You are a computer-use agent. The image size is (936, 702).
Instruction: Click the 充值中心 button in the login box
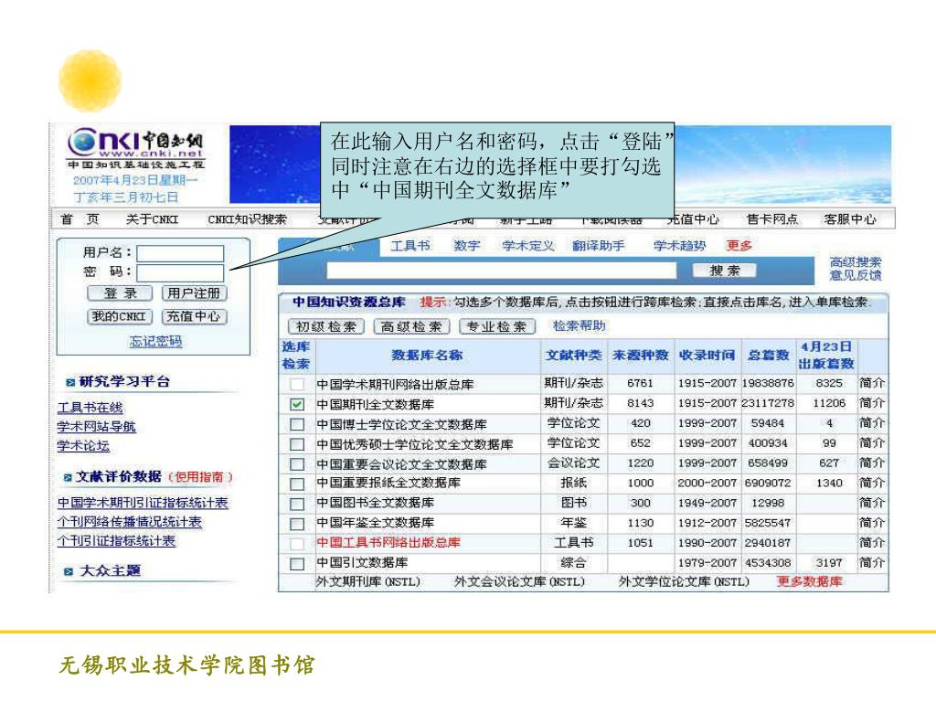click(194, 316)
